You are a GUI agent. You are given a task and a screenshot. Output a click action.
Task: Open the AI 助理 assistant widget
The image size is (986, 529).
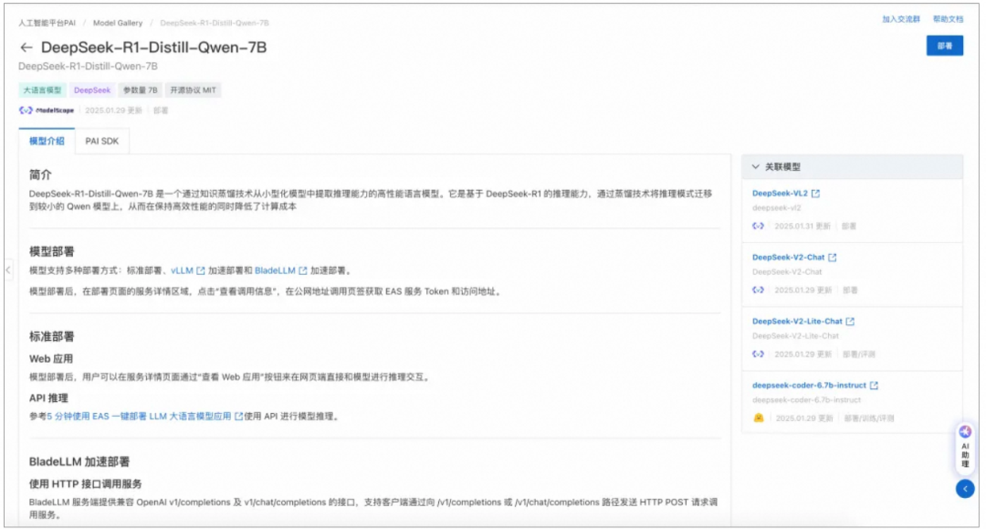click(965, 447)
